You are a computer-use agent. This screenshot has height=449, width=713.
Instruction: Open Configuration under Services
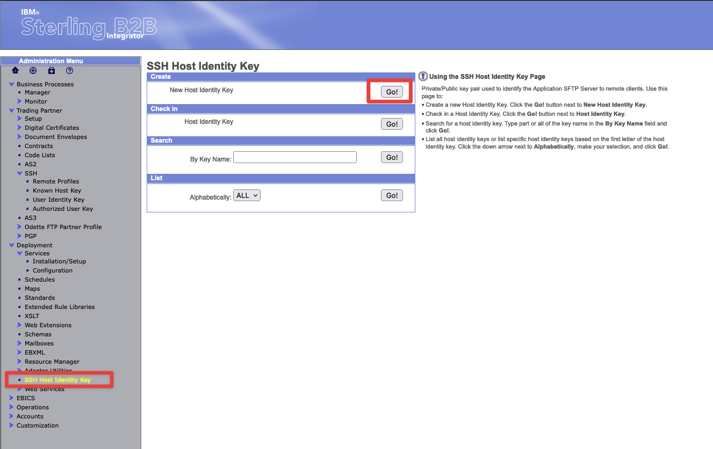53,270
